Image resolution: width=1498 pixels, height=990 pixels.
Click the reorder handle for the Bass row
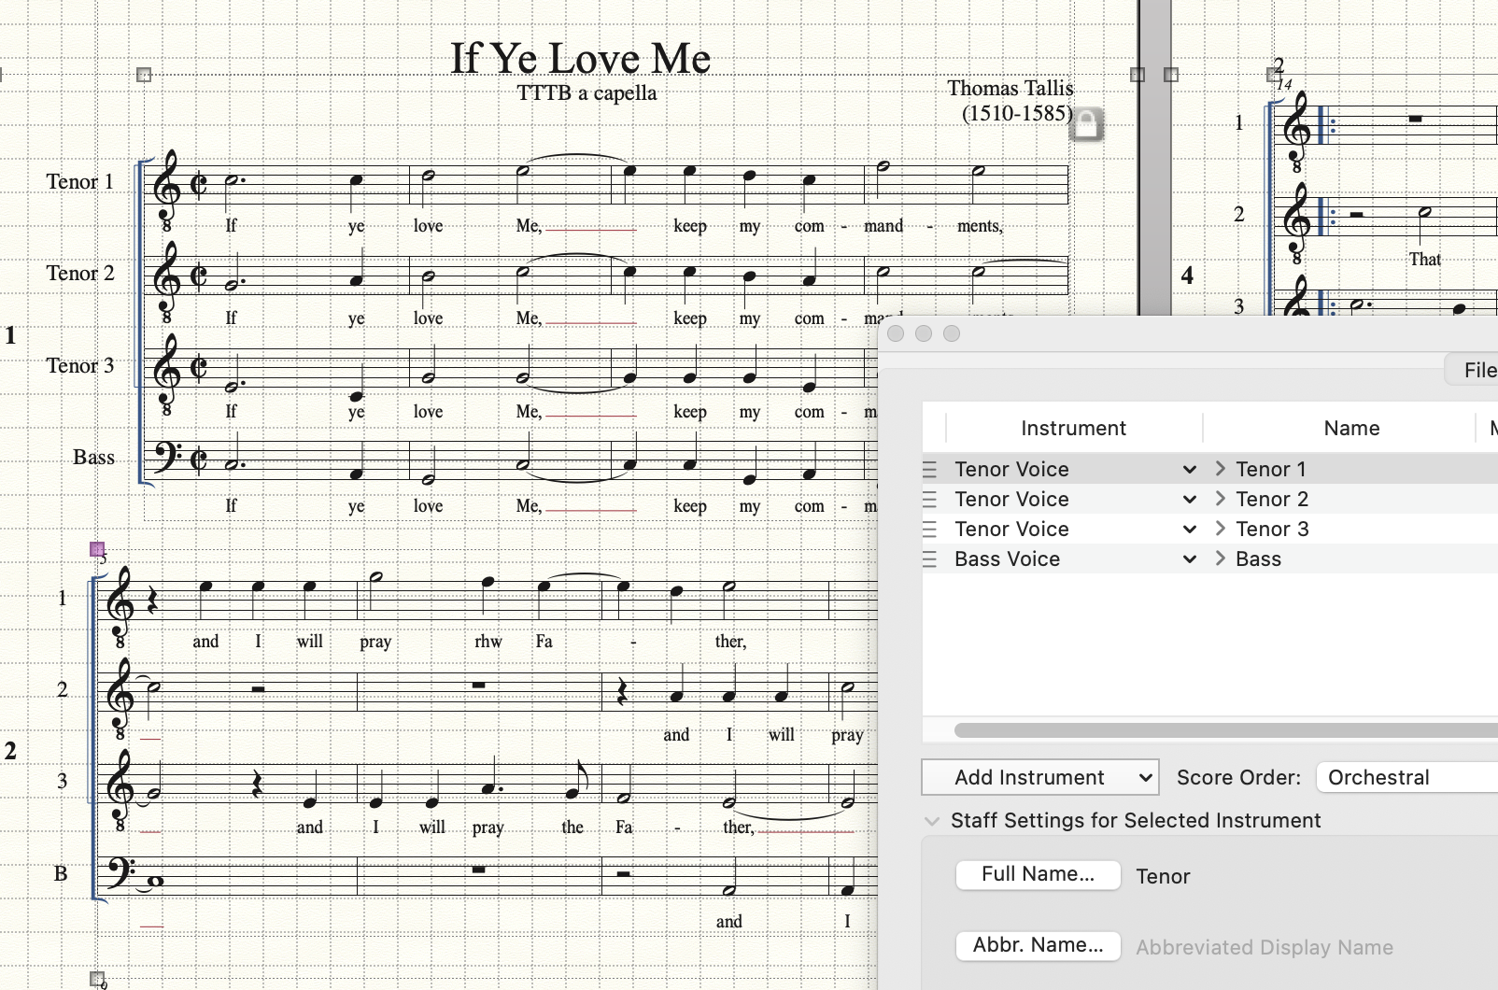(929, 559)
